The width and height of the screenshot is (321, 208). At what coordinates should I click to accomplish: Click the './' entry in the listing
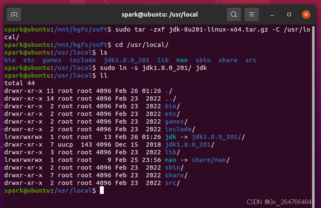pyautogui.click(x=169, y=91)
